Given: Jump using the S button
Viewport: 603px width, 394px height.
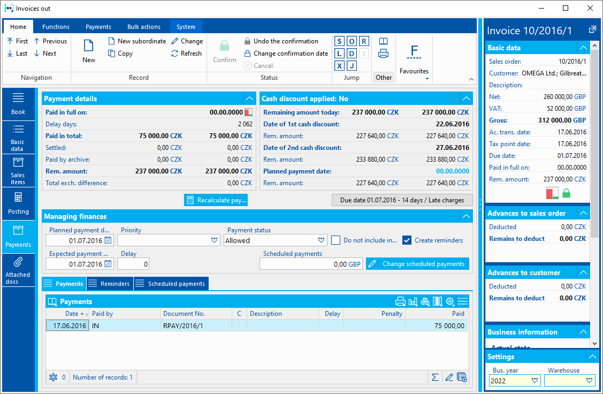Looking at the screenshot, I should click(x=339, y=41).
